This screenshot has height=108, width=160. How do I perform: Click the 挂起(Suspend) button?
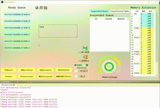[45, 70]
